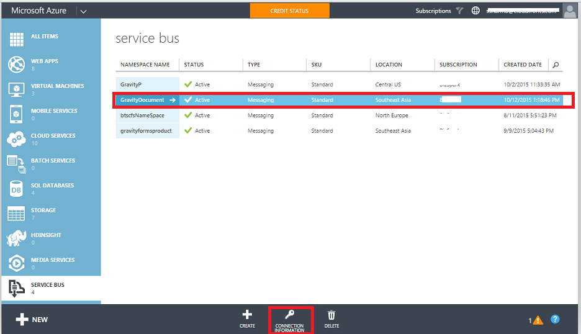Open the All Items grid icon
Screen dimensions: 581x334
(16, 39)
